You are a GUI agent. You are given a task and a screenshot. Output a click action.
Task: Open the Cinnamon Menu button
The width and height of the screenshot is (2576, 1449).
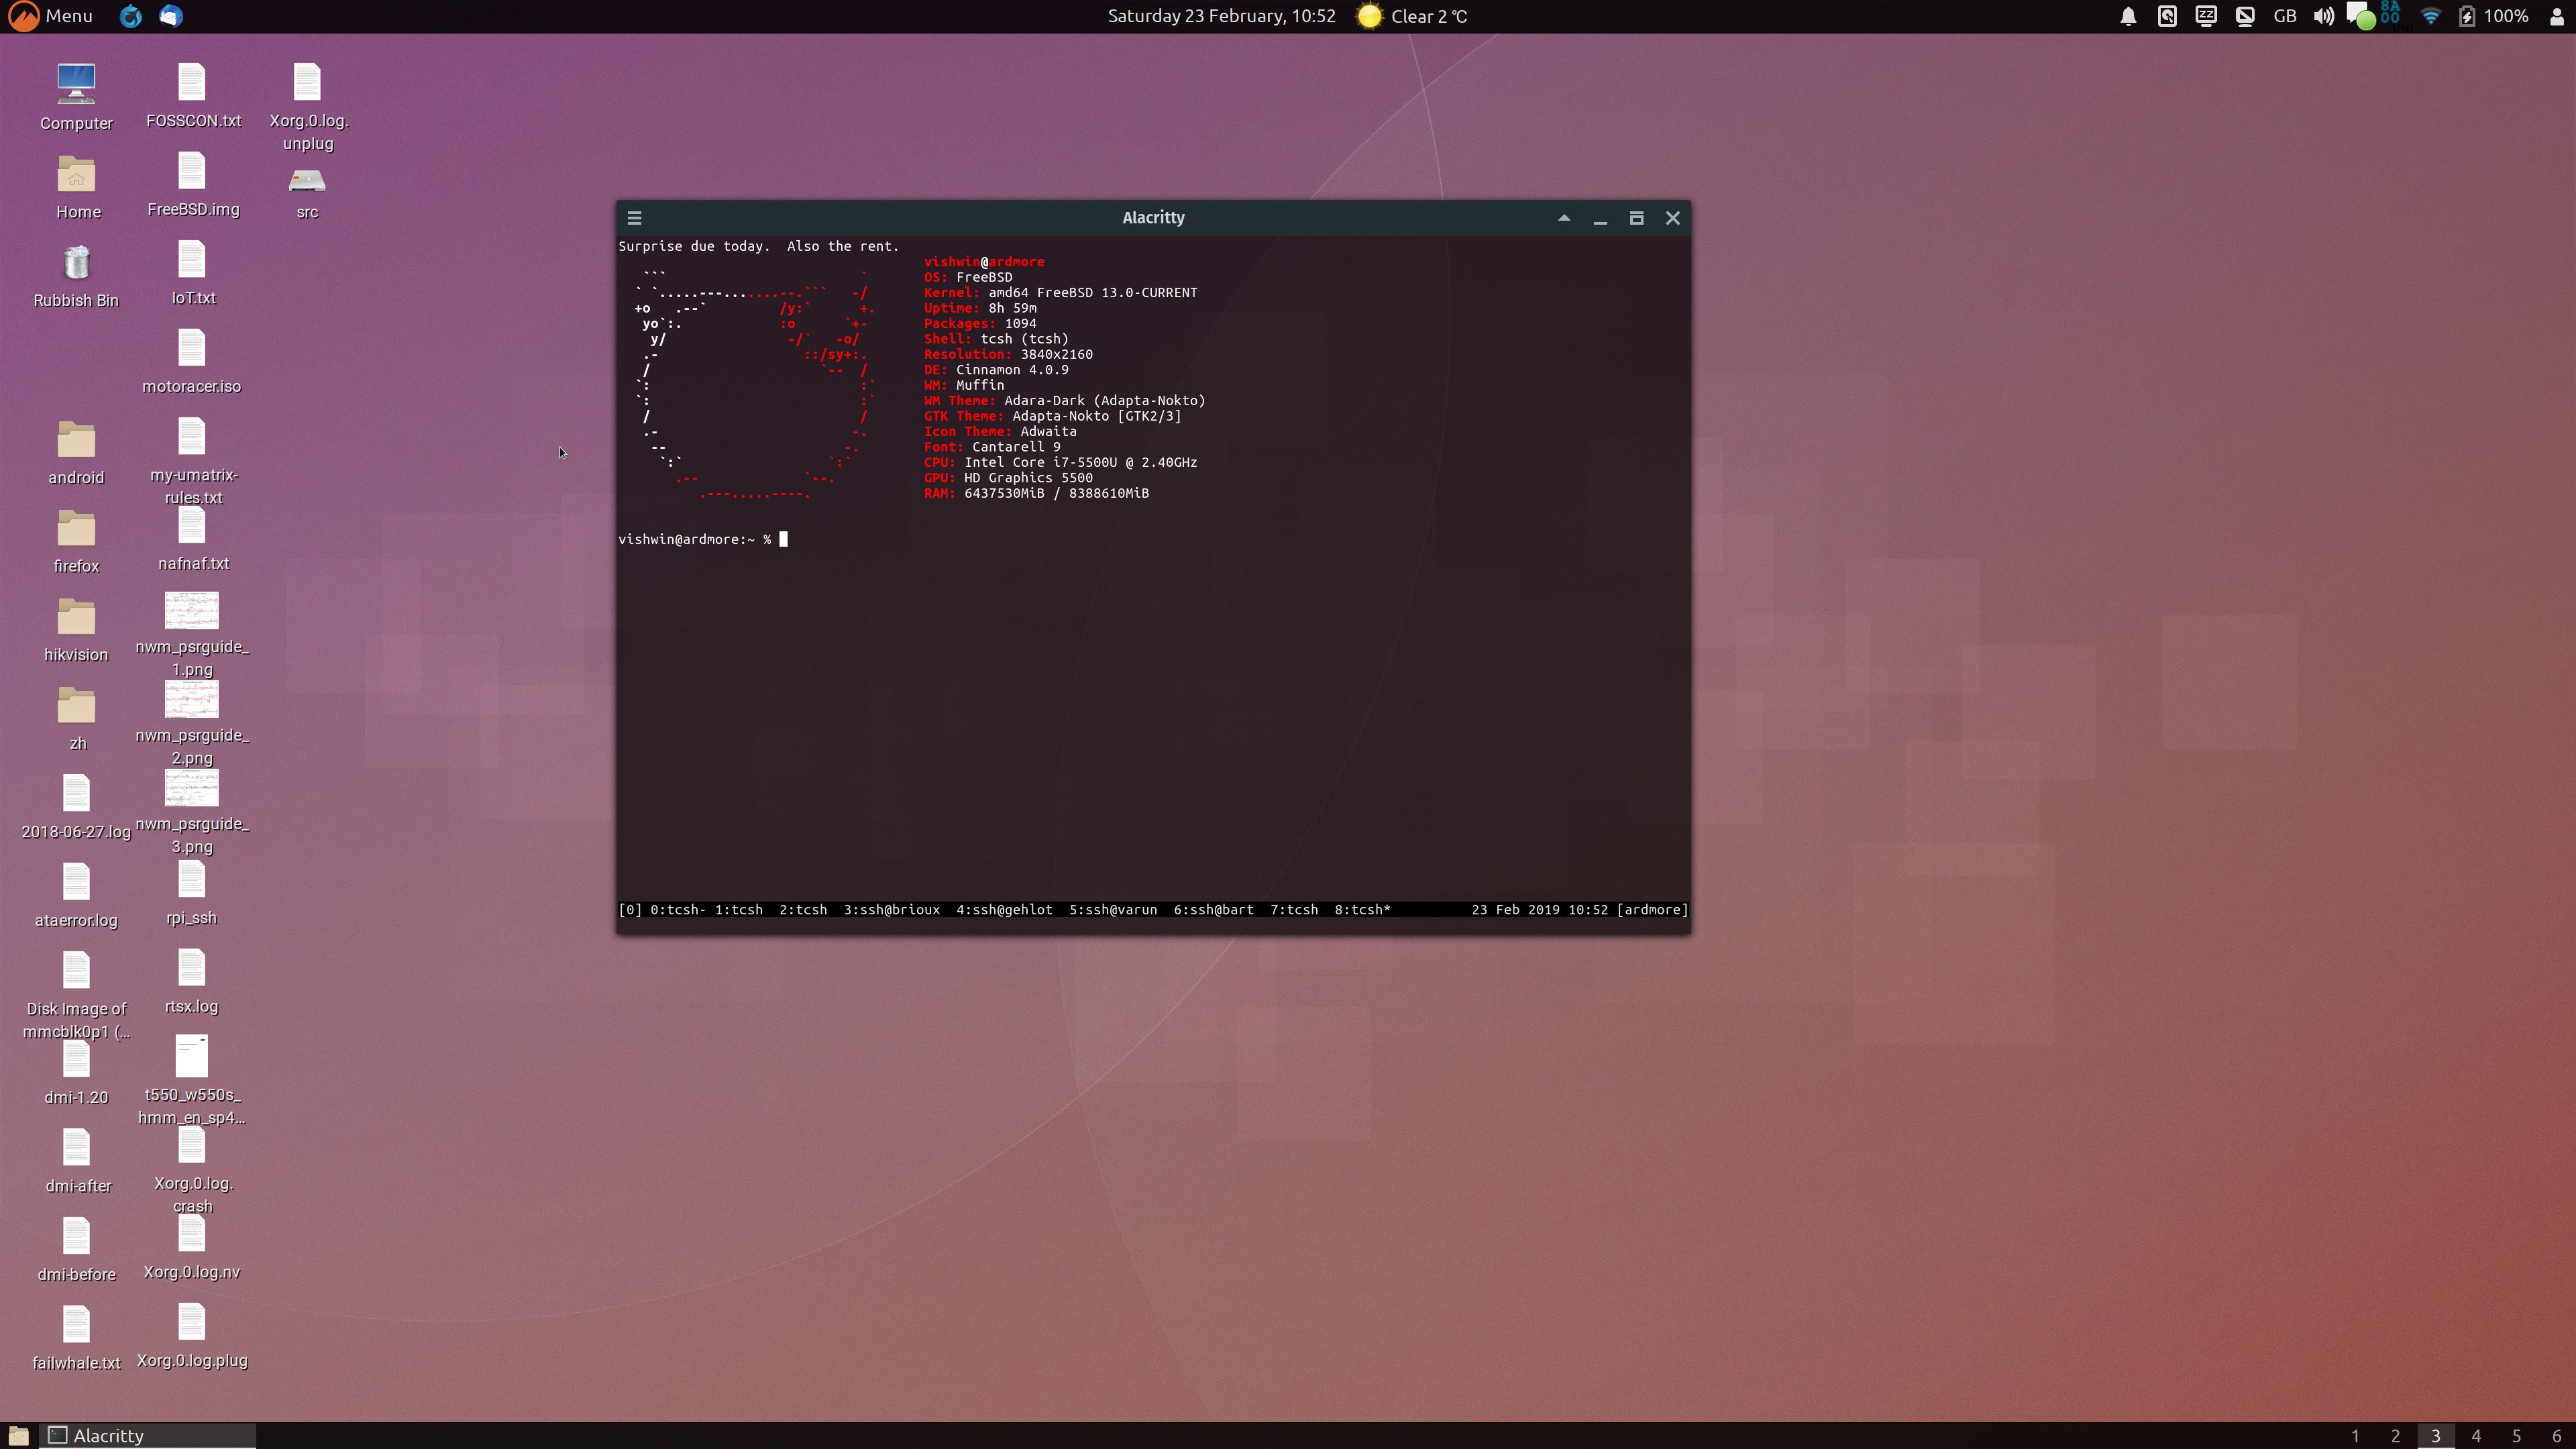tap(50, 16)
